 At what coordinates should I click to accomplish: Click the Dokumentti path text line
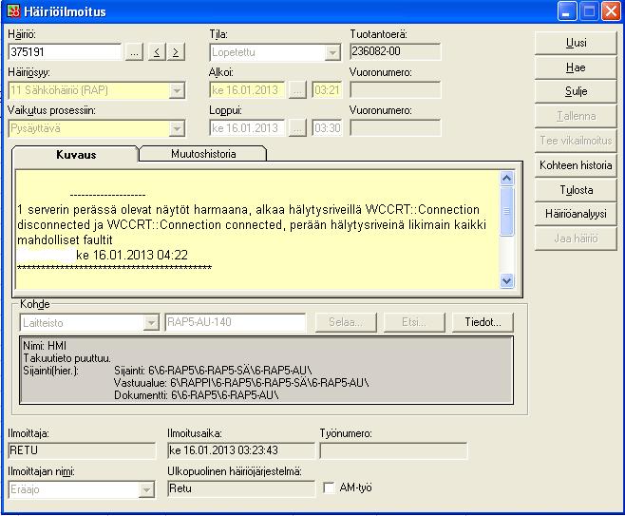coord(196,395)
